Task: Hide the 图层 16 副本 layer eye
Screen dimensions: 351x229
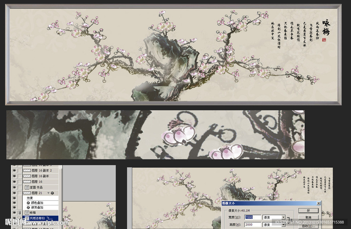Action: 14,176
